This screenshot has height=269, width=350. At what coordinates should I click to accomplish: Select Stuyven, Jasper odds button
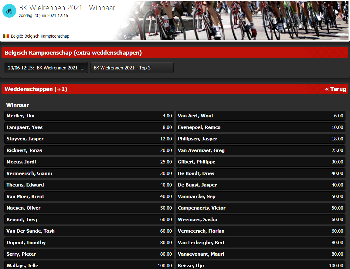pyautogui.click(x=89, y=139)
